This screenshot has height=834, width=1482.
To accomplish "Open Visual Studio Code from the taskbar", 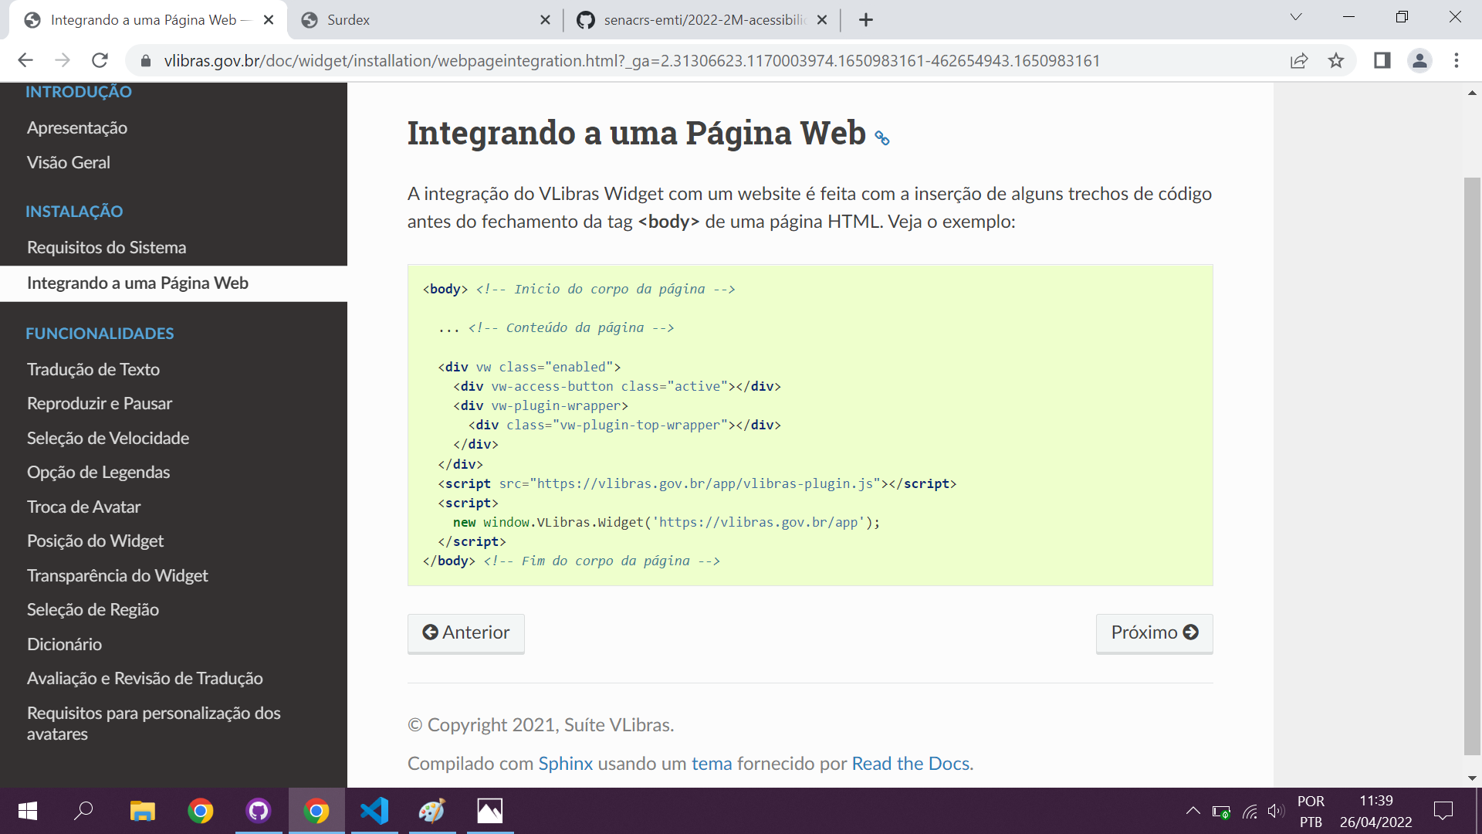I will tap(374, 811).
